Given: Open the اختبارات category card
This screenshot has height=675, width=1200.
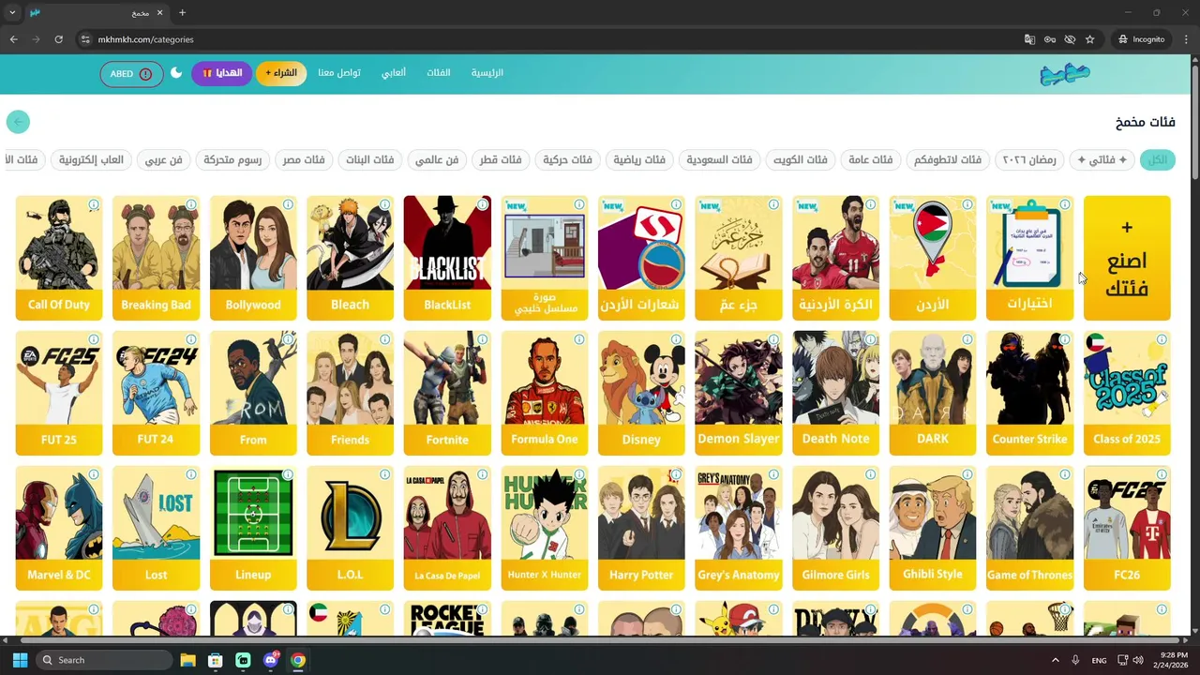Looking at the screenshot, I should (x=1029, y=258).
